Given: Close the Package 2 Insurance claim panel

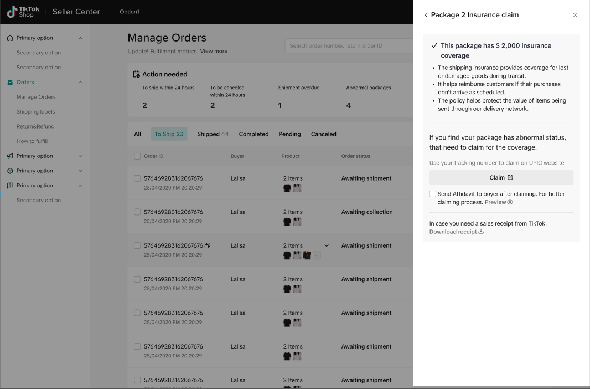Looking at the screenshot, I should pos(575,15).
